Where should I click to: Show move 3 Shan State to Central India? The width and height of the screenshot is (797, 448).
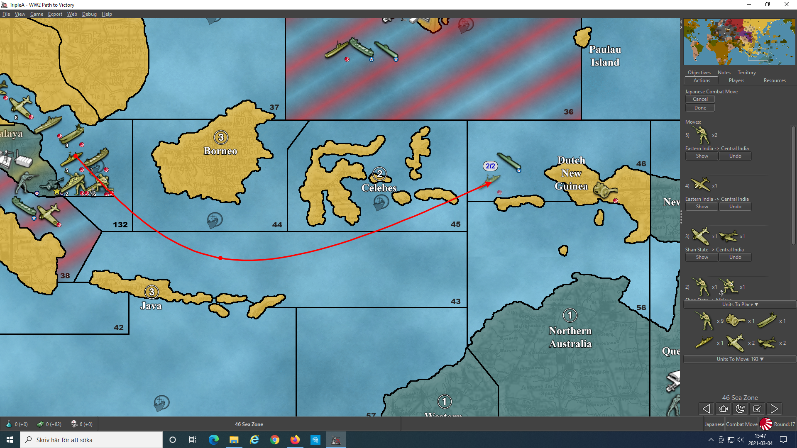pos(702,257)
